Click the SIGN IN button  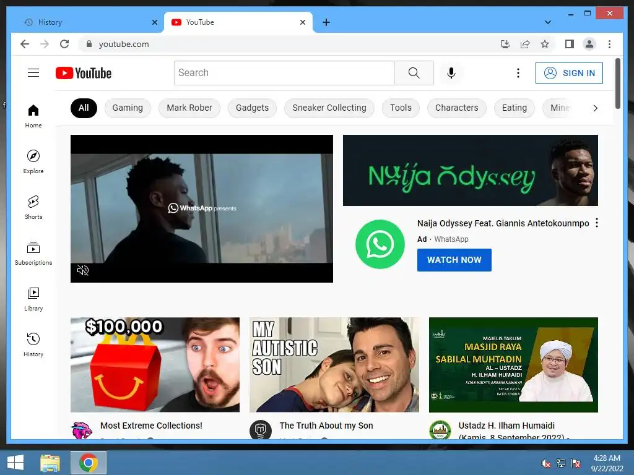pyautogui.click(x=569, y=73)
